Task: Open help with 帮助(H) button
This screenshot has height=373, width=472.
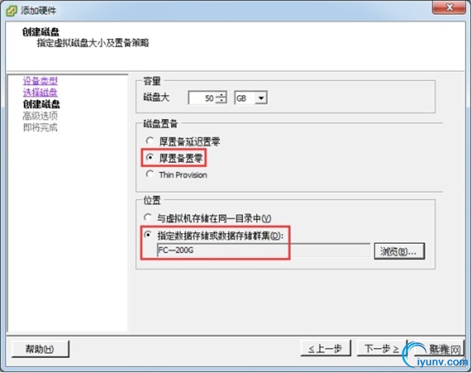Action: tap(40, 349)
